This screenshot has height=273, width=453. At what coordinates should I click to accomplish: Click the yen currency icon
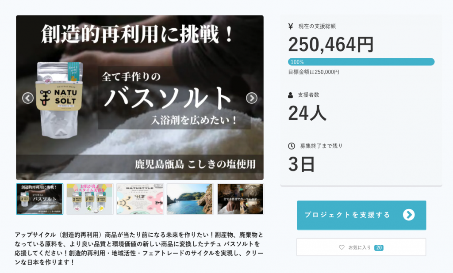coord(291,26)
